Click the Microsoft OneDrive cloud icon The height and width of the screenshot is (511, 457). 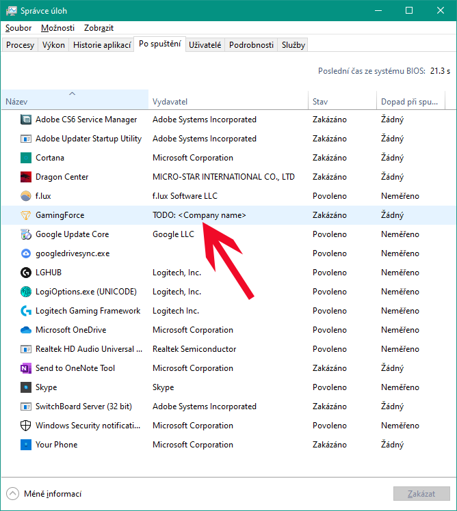click(26, 330)
